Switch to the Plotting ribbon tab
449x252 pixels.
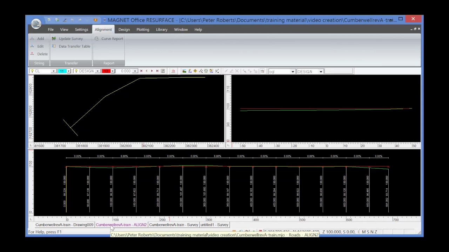(x=143, y=29)
